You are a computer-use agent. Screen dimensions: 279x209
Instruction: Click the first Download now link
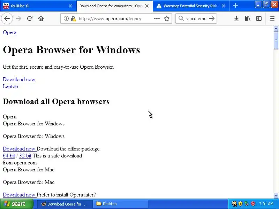[19, 79]
